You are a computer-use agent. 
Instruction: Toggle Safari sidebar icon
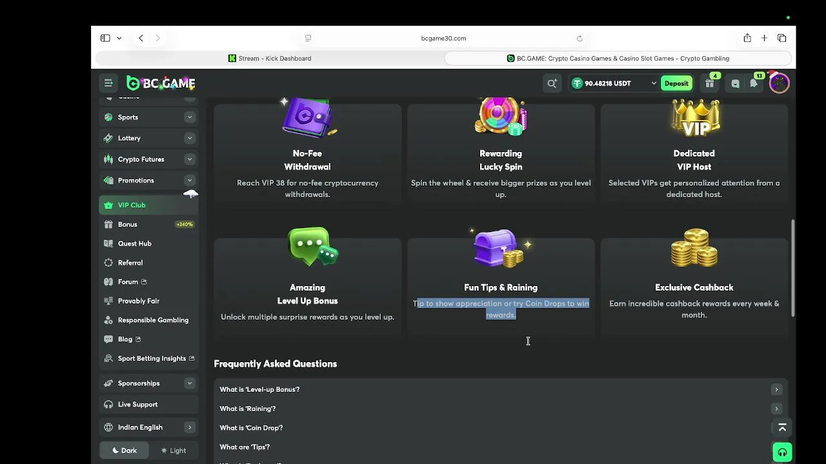point(105,38)
